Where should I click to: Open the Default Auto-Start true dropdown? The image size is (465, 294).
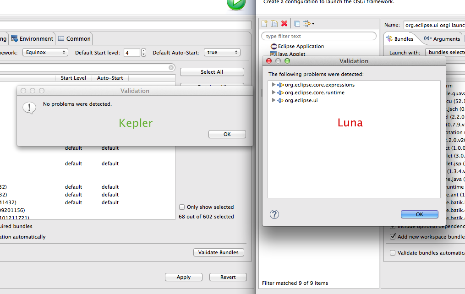222,53
